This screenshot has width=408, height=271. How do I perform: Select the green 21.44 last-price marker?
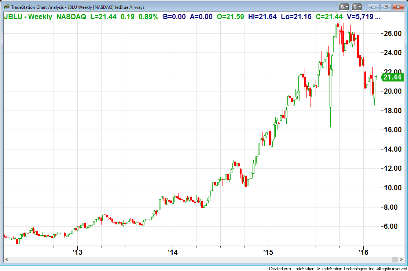pos(392,77)
